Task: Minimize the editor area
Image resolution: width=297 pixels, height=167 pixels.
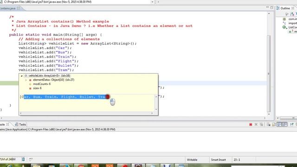Action: click(x=267, y=7)
